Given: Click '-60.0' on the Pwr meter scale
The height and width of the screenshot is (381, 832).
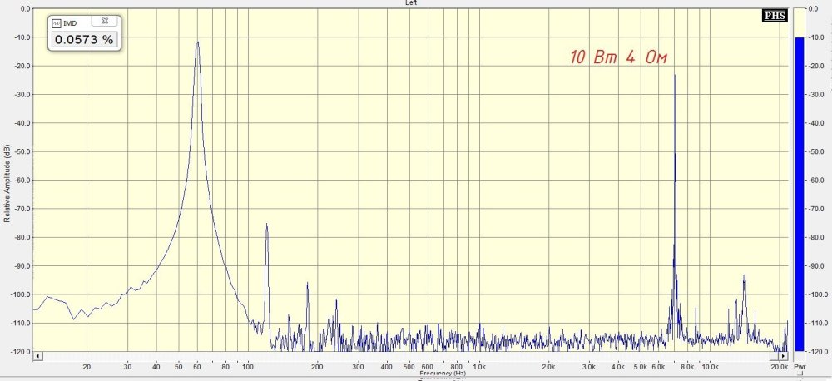Looking at the screenshot, I should [816, 181].
